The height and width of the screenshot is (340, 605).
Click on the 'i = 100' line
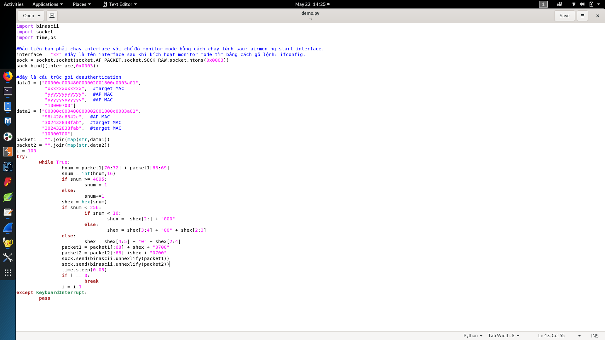tap(26, 151)
